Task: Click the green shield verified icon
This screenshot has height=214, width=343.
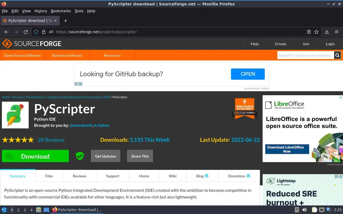Action: pos(80,156)
